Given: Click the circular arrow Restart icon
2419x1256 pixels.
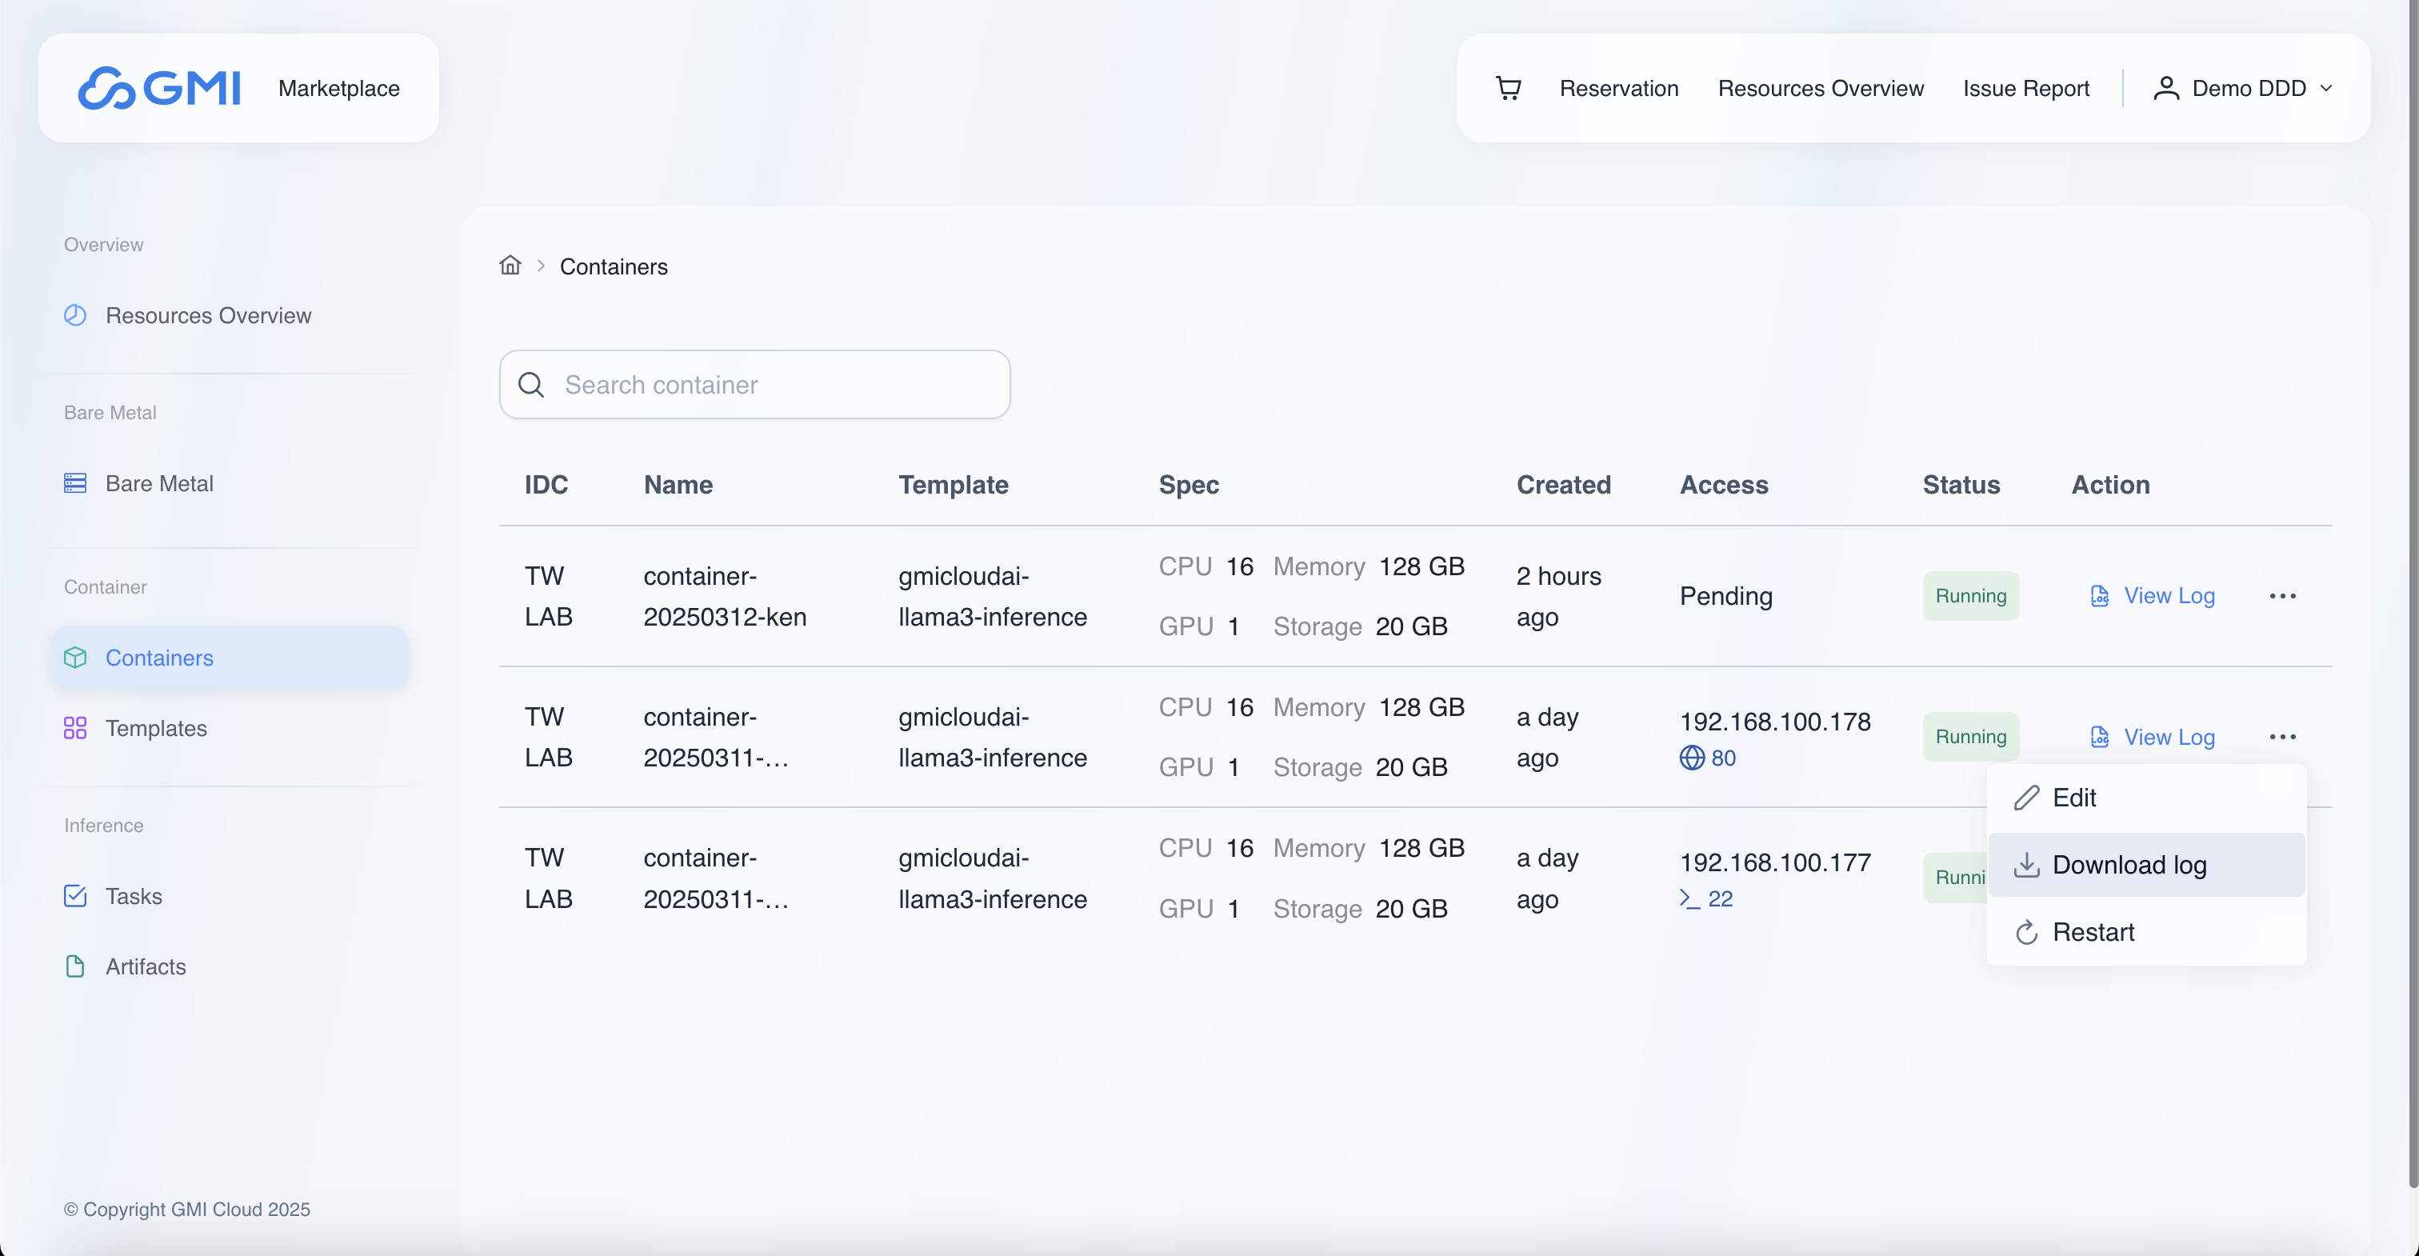Looking at the screenshot, I should click(x=2026, y=932).
